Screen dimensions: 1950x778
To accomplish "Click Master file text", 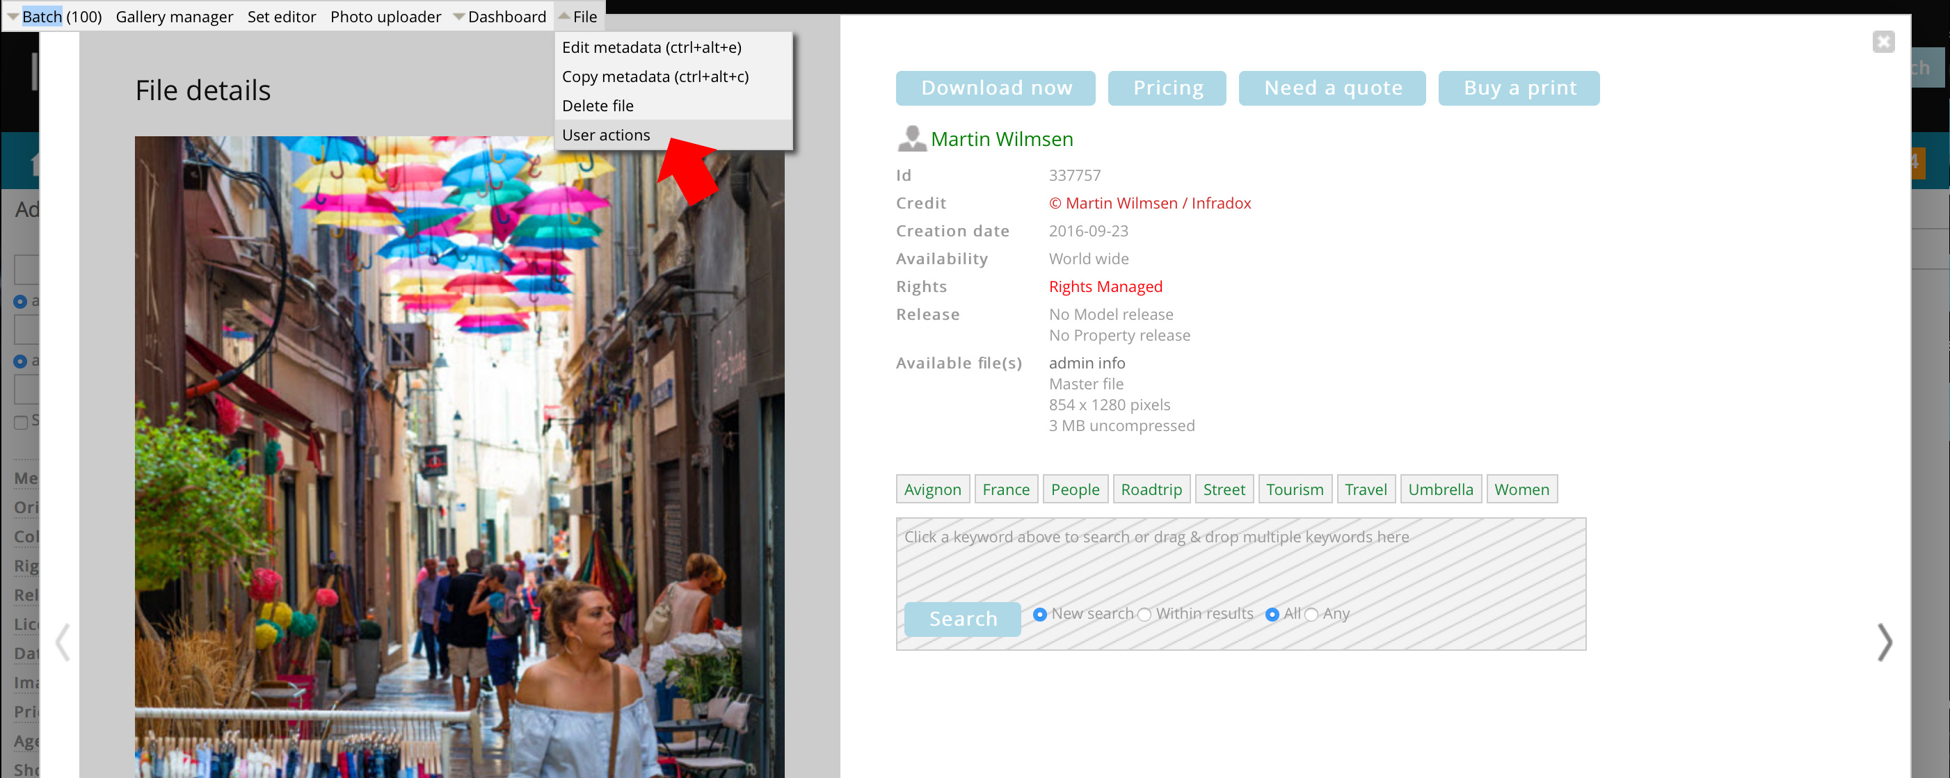I will (1085, 384).
